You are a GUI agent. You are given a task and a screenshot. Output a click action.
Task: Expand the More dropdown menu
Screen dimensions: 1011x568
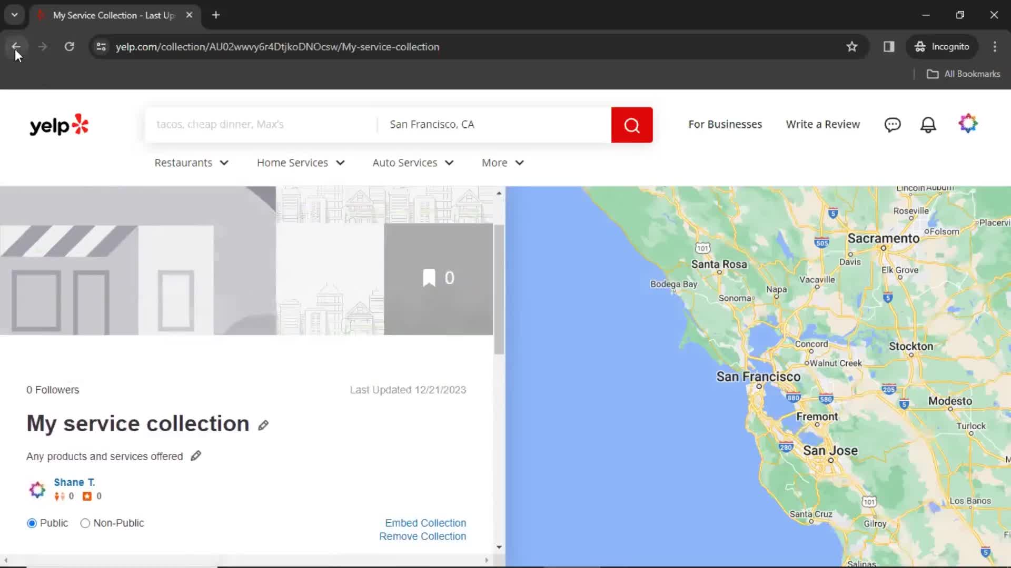pos(503,163)
